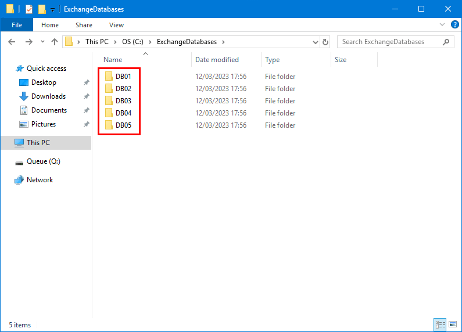Open the Customize Quick Access Toolbar dropdown
The height and width of the screenshot is (332, 462).
52,10
